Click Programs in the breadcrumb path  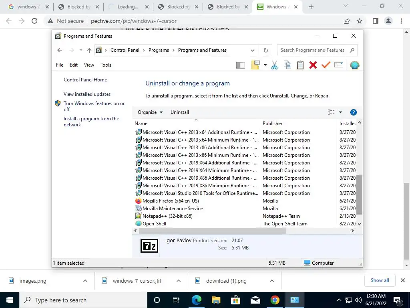[x=159, y=50]
